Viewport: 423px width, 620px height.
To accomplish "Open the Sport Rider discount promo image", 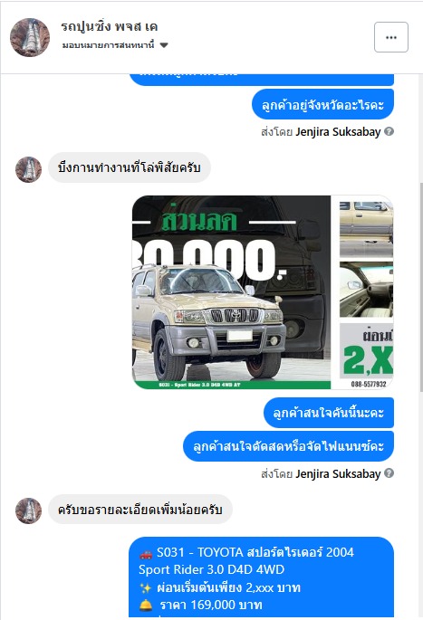I will 263,292.
